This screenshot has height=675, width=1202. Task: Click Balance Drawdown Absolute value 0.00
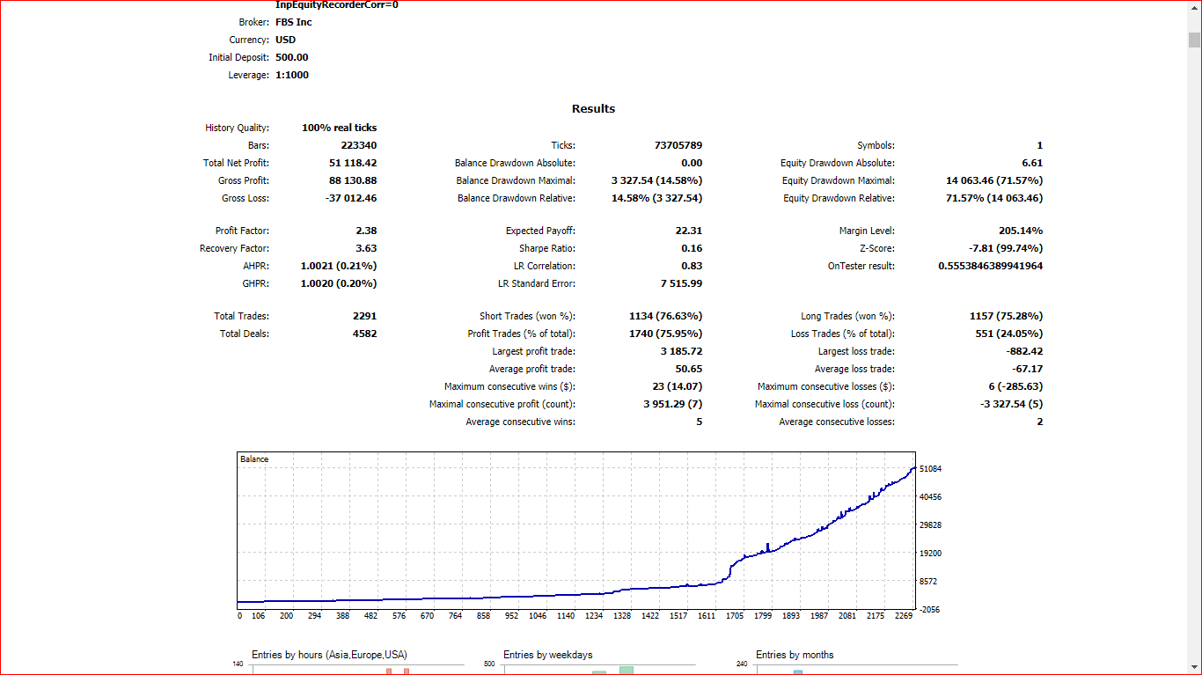[692, 163]
